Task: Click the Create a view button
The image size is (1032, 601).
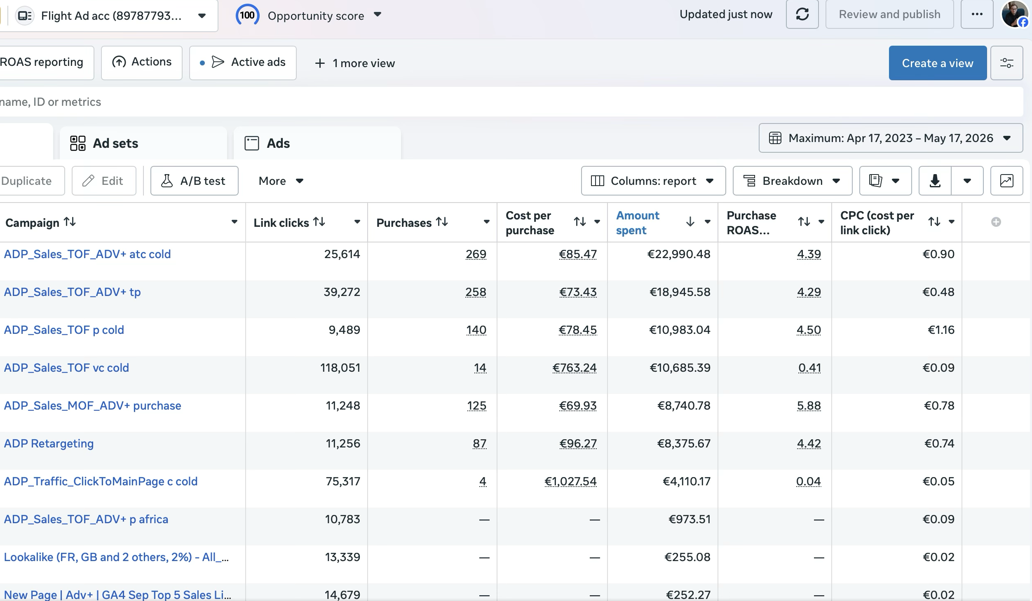Action: coord(938,63)
